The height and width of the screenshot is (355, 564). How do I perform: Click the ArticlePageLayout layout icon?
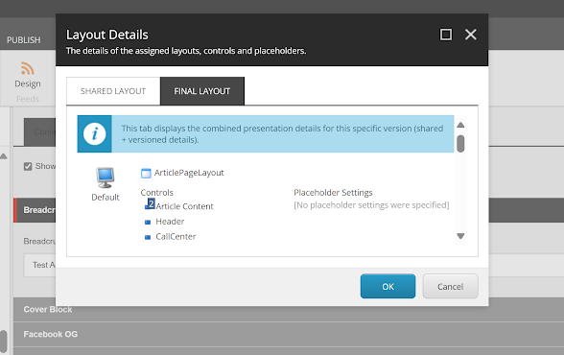(x=146, y=173)
